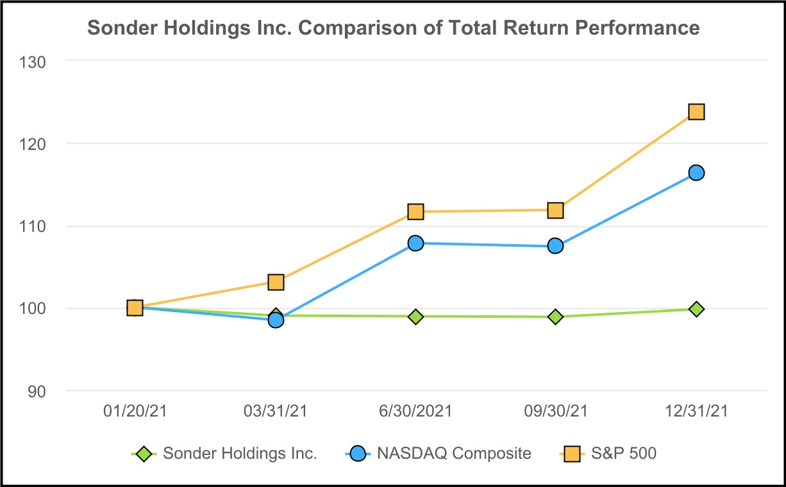Click the Sonder Holdings diamond marker at 6/30/2021
The height and width of the screenshot is (487, 786).
coord(415,317)
